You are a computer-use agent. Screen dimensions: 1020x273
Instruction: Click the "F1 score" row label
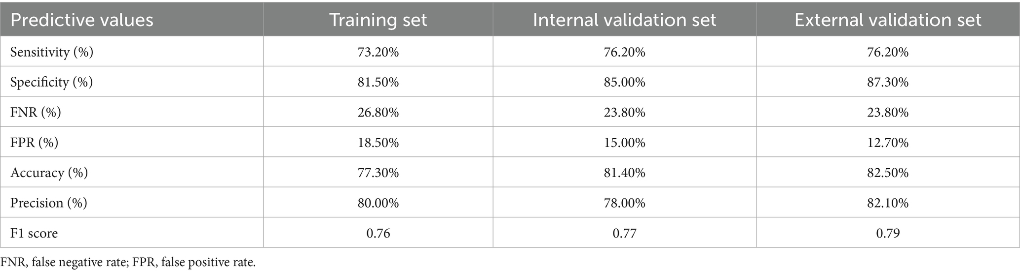click(x=34, y=233)
